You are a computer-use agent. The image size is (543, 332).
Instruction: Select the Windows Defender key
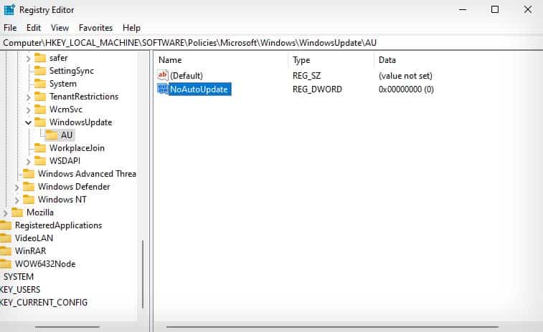coord(74,187)
